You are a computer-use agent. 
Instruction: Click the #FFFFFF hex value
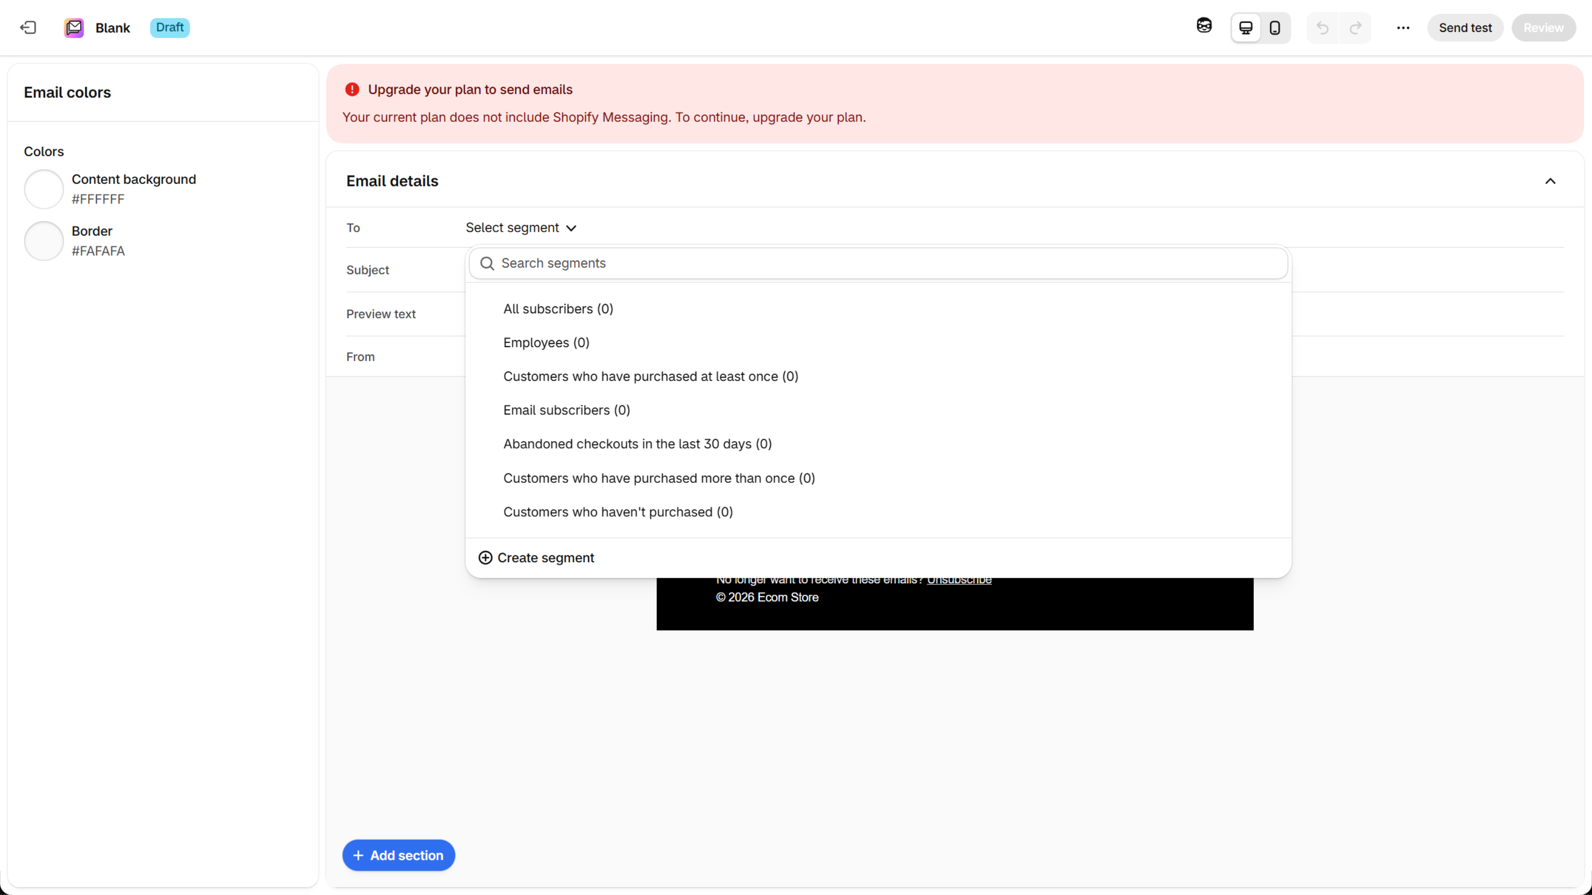tap(99, 199)
